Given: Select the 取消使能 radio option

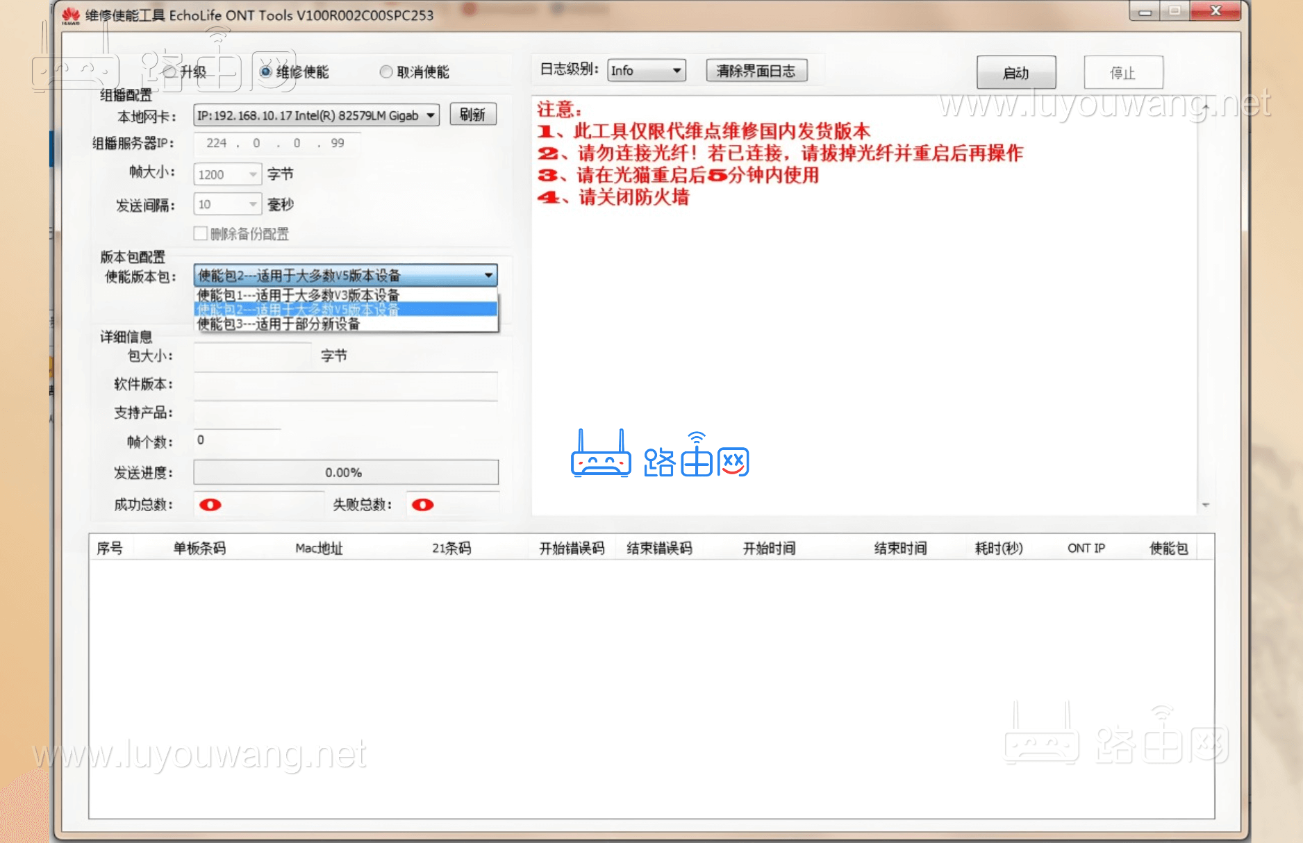Looking at the screenshot, I should [386, 72].
